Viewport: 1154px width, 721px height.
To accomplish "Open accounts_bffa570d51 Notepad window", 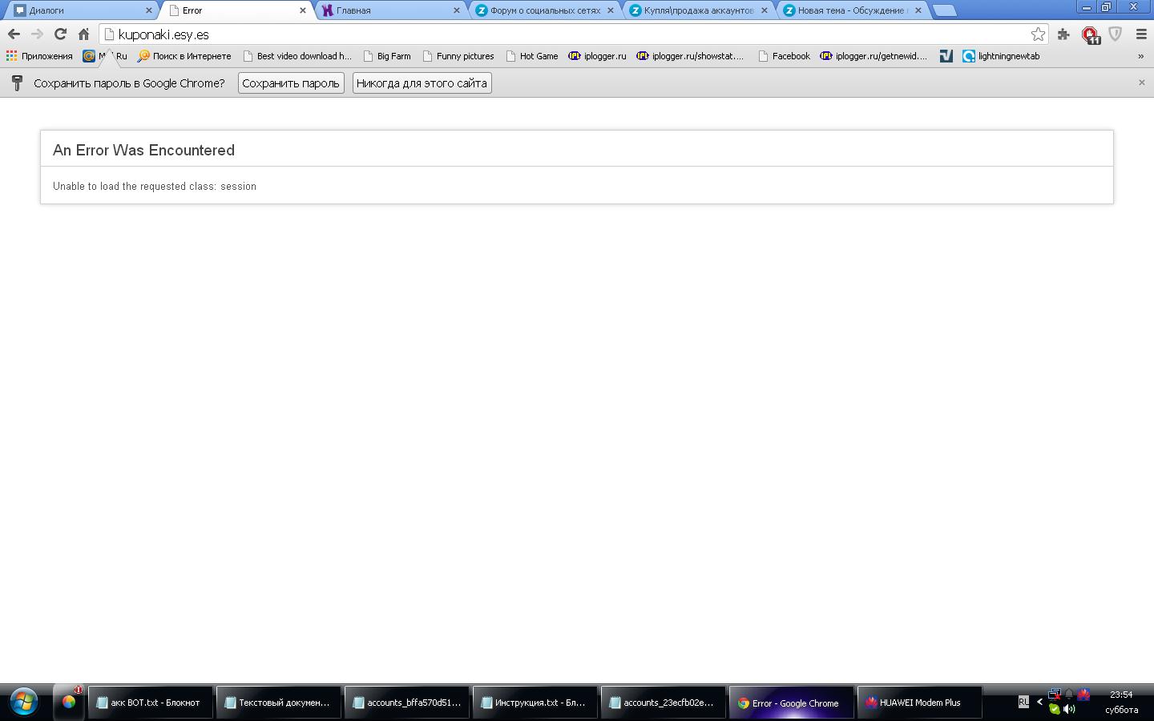I will [x=406, y=703].
